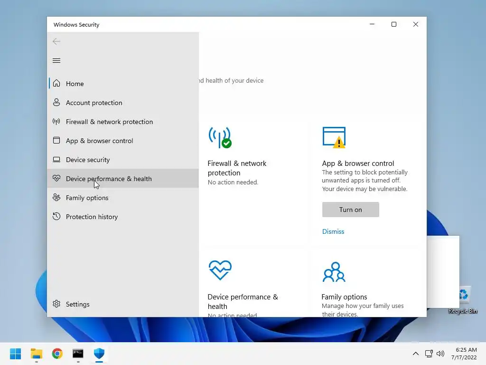Image resolution: width=486 pixels, height=365 pixels.
Task: Click the Windows Security shield taskbar icon
Action: 99,354
